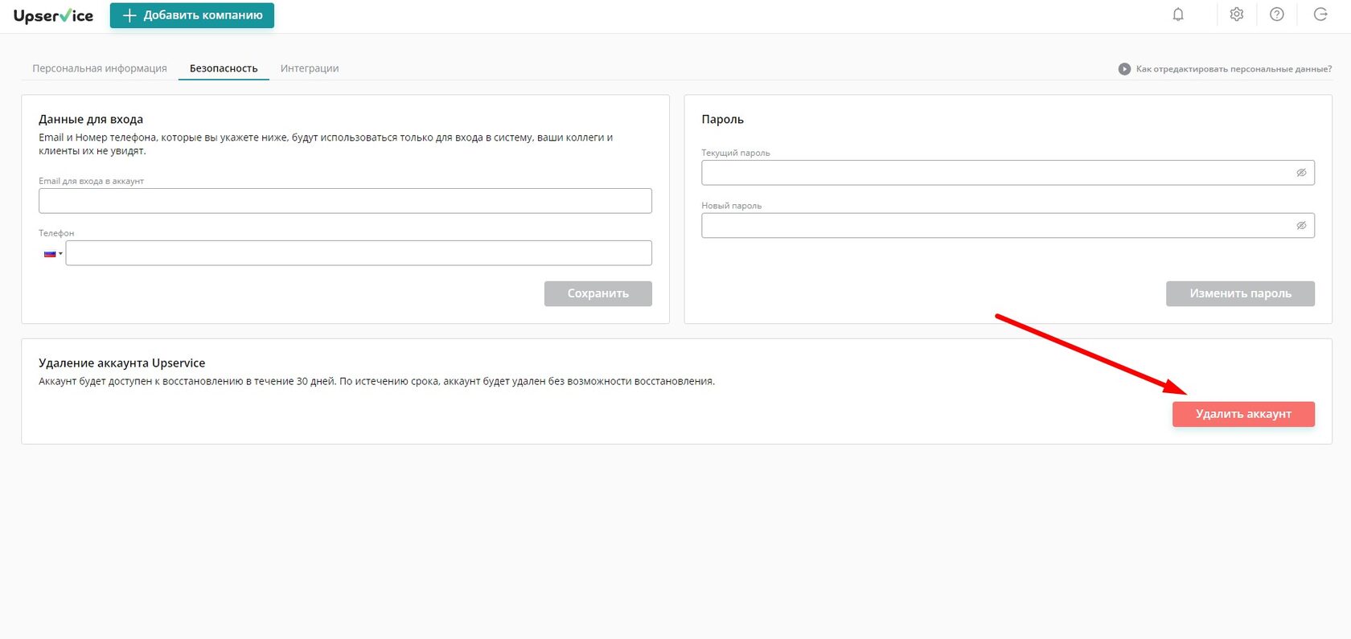Click the Данные для входа heading
Screen dimensions: 1351x639
[91, 119]
